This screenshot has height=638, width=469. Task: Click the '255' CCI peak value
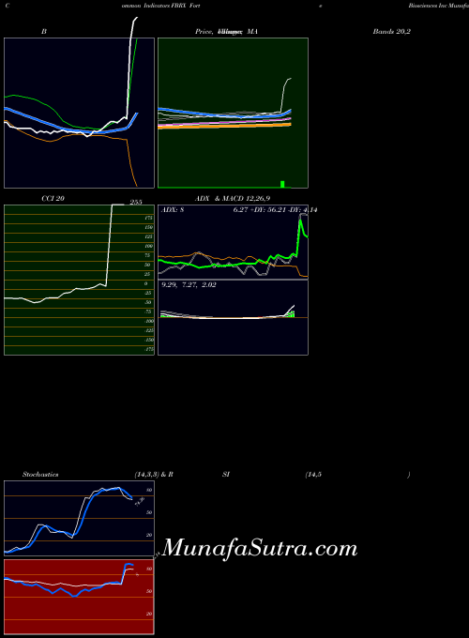(136, 203)
